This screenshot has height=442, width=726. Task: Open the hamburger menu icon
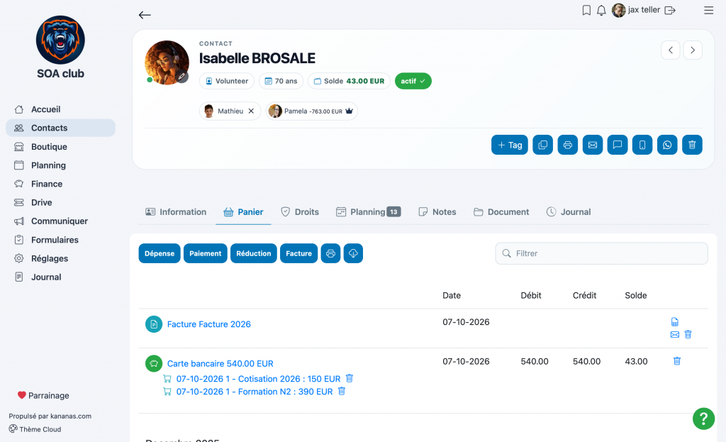click(x=708, y=10)
